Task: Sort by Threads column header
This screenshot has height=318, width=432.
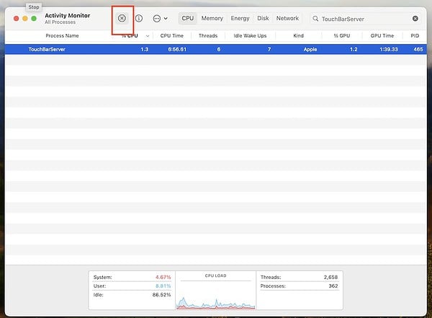Action: pyautogui.click(x=207, y=35)
